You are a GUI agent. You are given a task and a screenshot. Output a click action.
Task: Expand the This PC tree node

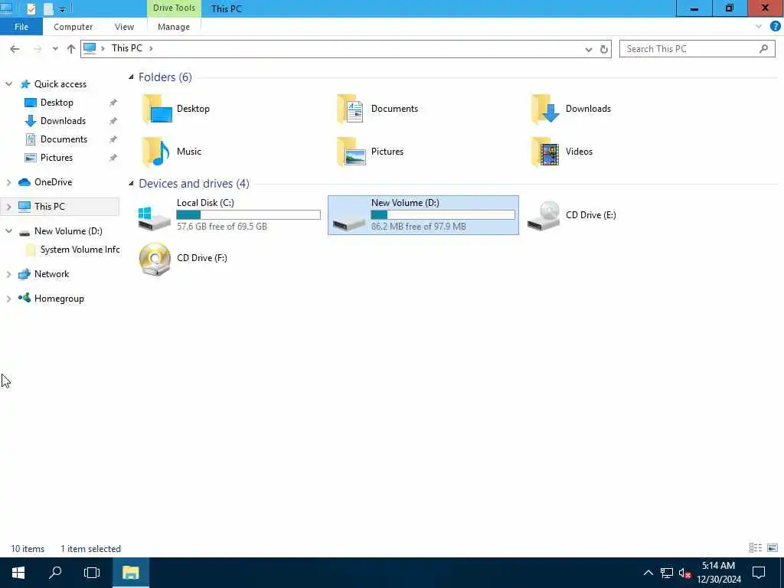tap(8, 207)
